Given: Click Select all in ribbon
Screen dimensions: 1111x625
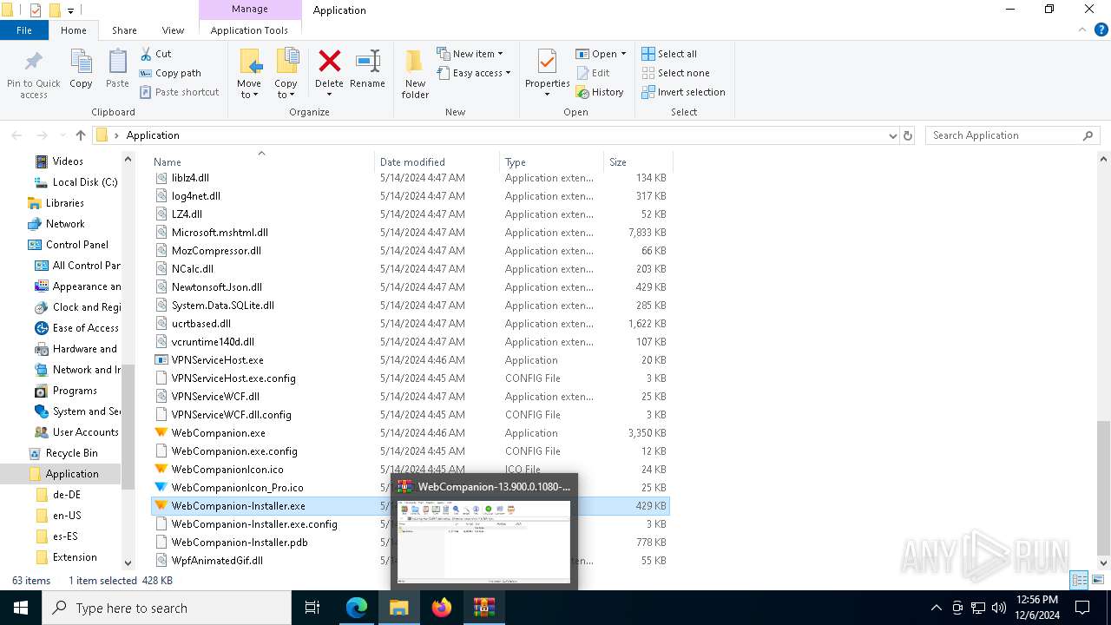Looking at the screenshot, I should [669, 54].
